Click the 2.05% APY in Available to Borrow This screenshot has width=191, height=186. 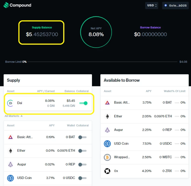point(147,116)
